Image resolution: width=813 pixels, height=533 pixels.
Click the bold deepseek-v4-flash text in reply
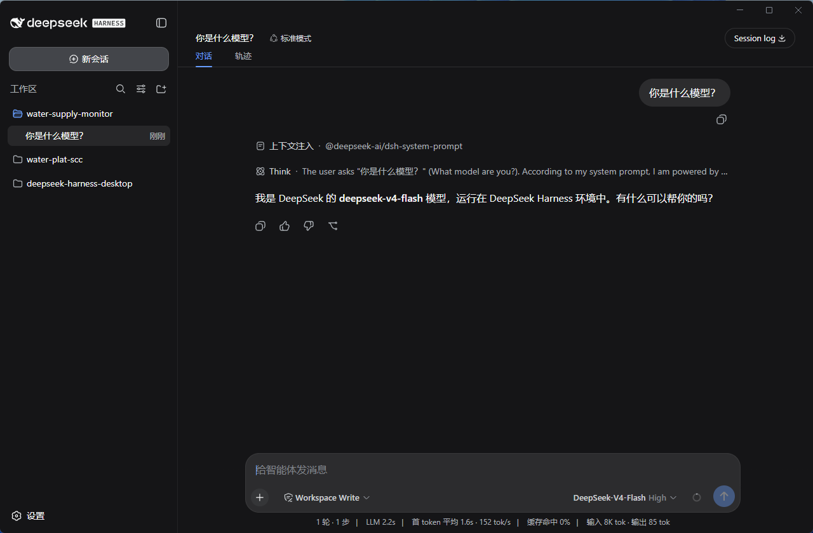[x=381, y=198]
